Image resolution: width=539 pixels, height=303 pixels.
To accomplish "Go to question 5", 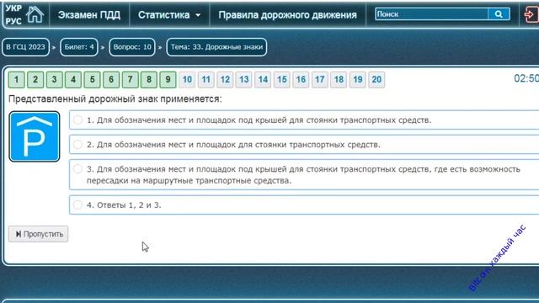I will [92, 80].
